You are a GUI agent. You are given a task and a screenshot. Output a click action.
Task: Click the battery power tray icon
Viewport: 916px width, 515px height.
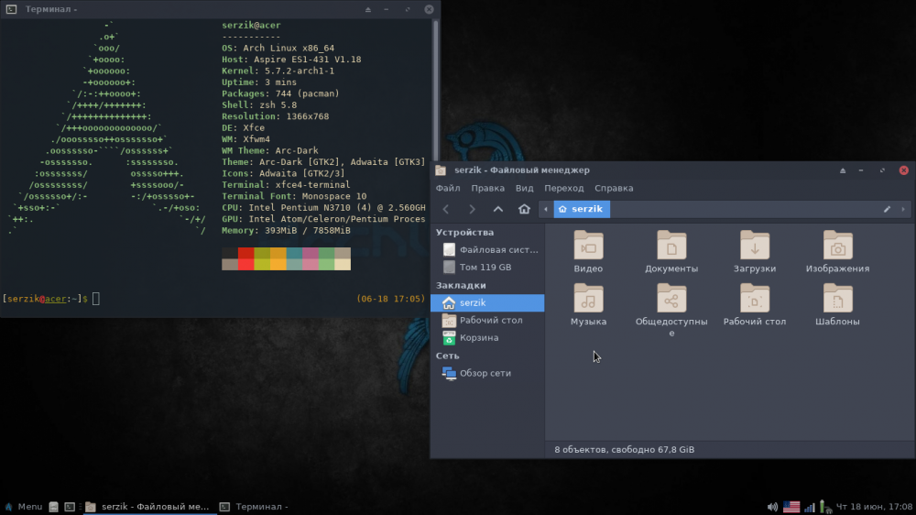825,507
